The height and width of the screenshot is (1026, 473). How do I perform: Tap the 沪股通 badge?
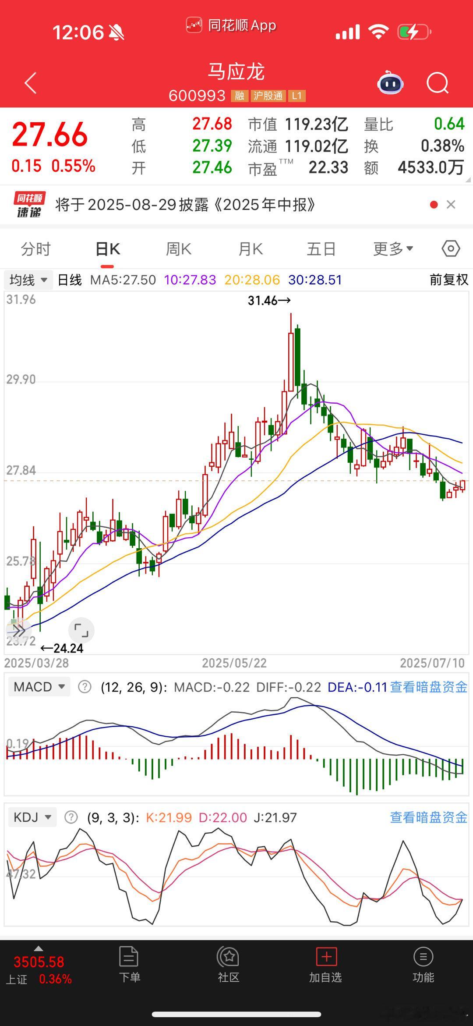(268, 96)
